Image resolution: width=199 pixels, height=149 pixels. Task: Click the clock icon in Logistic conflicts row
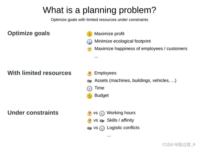coord(102,128)
